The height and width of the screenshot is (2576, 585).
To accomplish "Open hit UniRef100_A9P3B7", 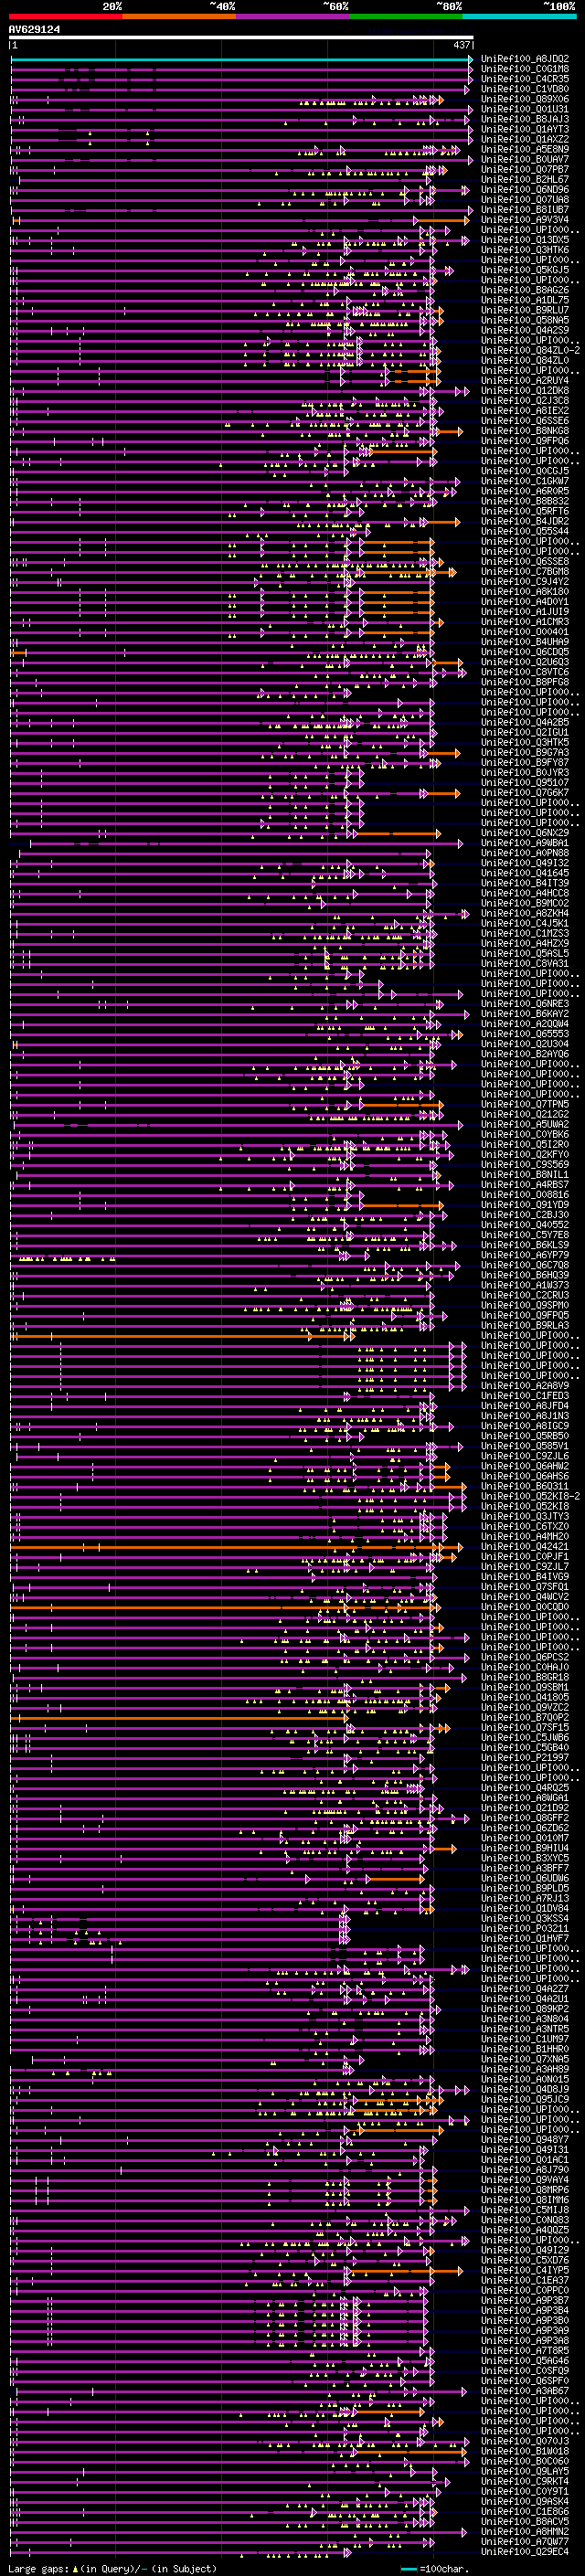I will click(525, 2301).
